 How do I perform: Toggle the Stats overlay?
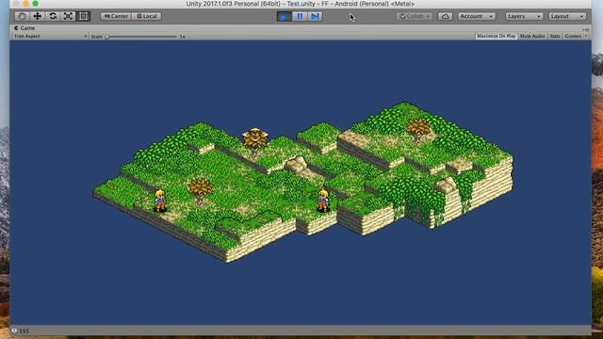[555, 36]
